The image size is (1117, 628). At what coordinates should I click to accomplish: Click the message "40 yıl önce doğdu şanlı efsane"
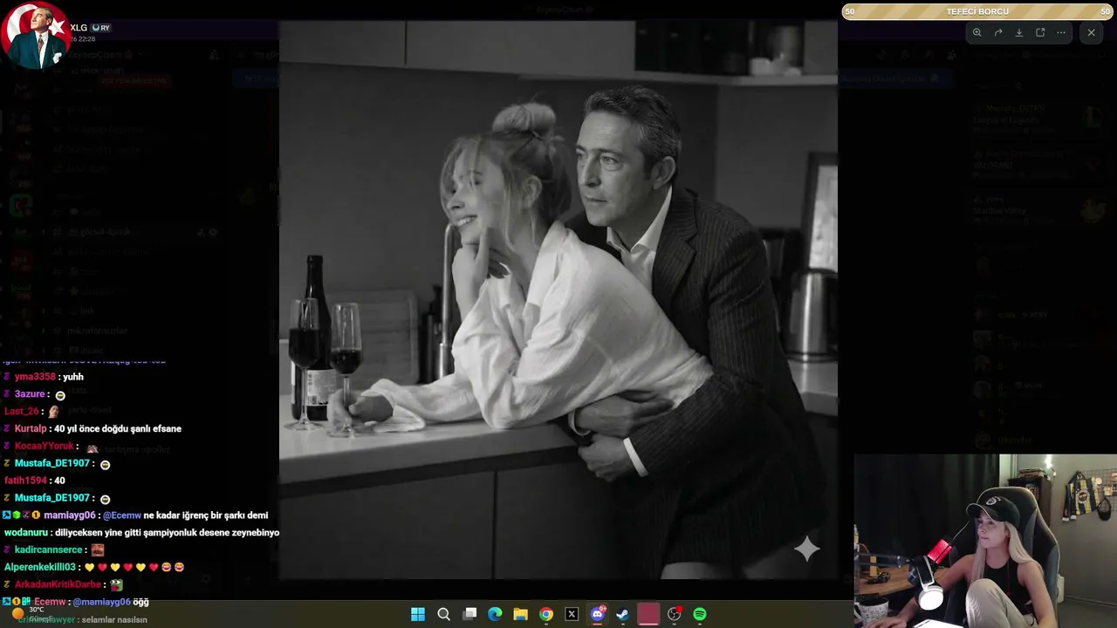click(x=118, y=429)
